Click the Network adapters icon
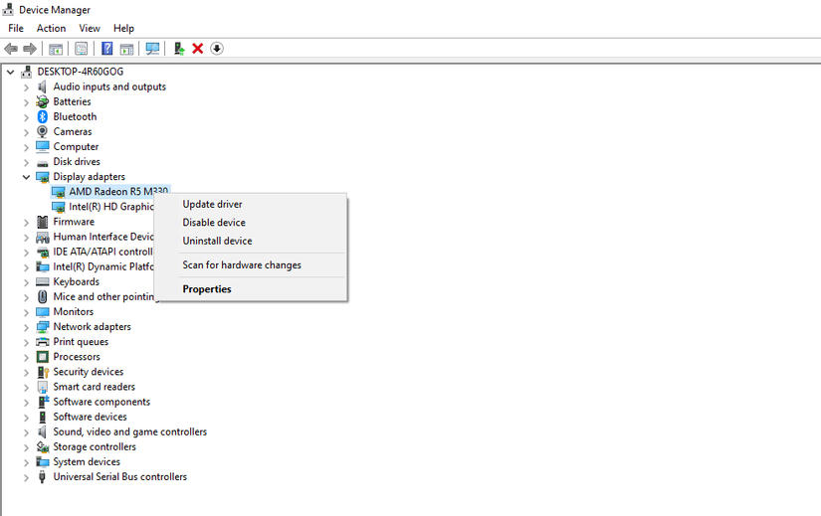 (x=43, y=327)
